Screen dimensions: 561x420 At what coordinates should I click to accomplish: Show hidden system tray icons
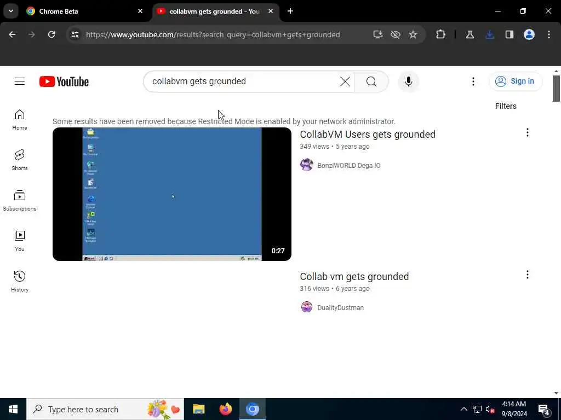tap(463, 409)
